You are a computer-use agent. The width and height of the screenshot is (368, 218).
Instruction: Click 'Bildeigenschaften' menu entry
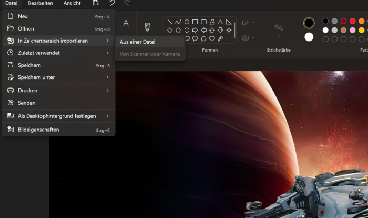[58, 130]
